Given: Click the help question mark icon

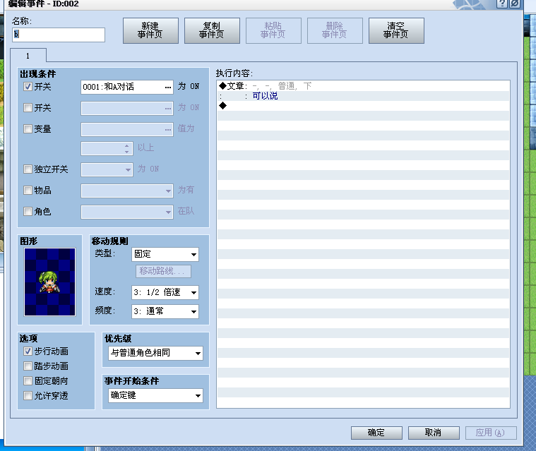Looking at the screenshot, I should coord(502,4).
